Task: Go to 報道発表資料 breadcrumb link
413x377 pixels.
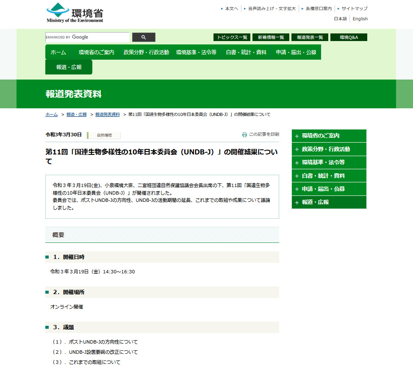Action: (x=107, y=115)
